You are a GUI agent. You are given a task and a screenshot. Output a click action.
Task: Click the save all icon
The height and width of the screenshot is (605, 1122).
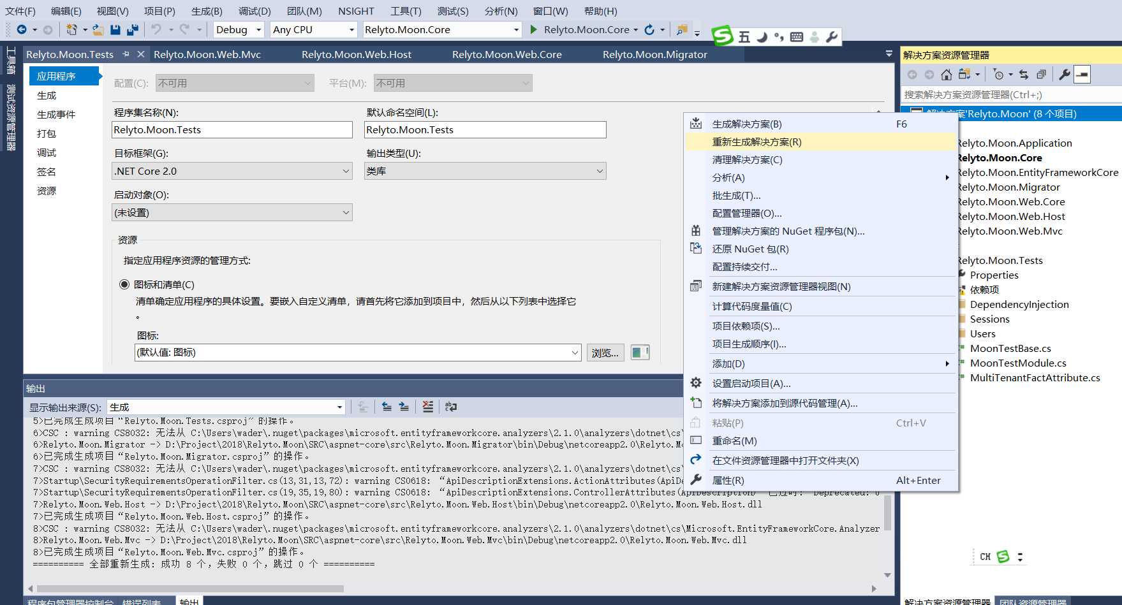point(133,29)
